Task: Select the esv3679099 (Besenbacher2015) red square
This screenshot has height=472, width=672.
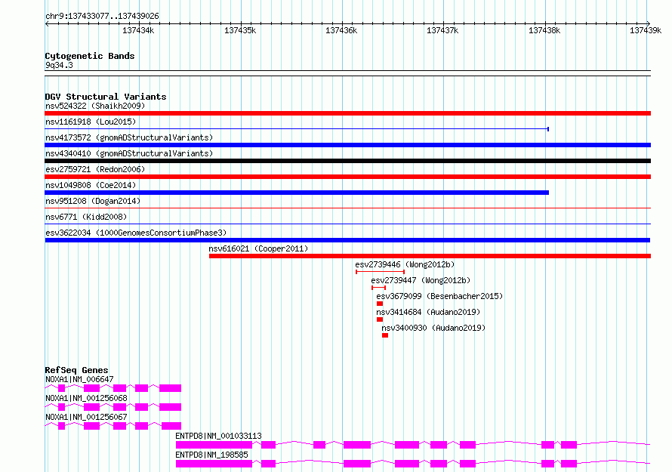Action: point(380,304)
